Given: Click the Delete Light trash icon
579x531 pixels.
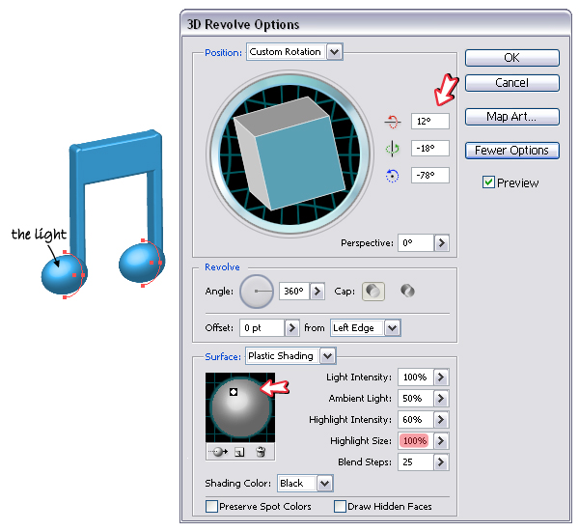Looking at the screenshot, I should [x=261, y=452].
